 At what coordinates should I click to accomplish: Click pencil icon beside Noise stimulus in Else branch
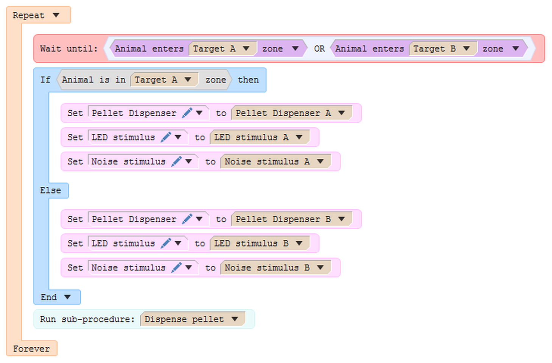176,268
